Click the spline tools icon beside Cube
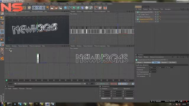This screenshot has width=189, height=106. (70, 8)
